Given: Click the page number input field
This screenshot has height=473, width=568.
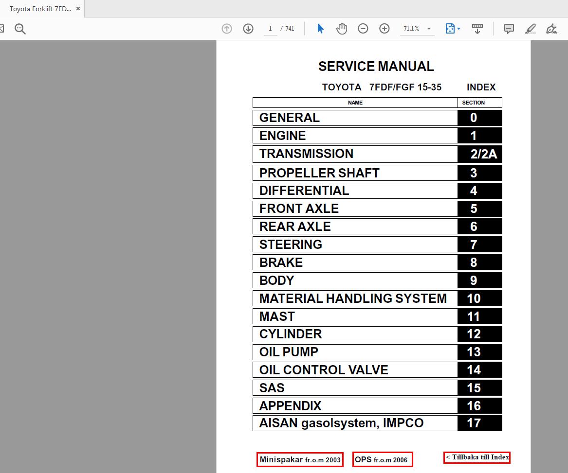Looking at the screenshot, I should click(x=270, y=29).
